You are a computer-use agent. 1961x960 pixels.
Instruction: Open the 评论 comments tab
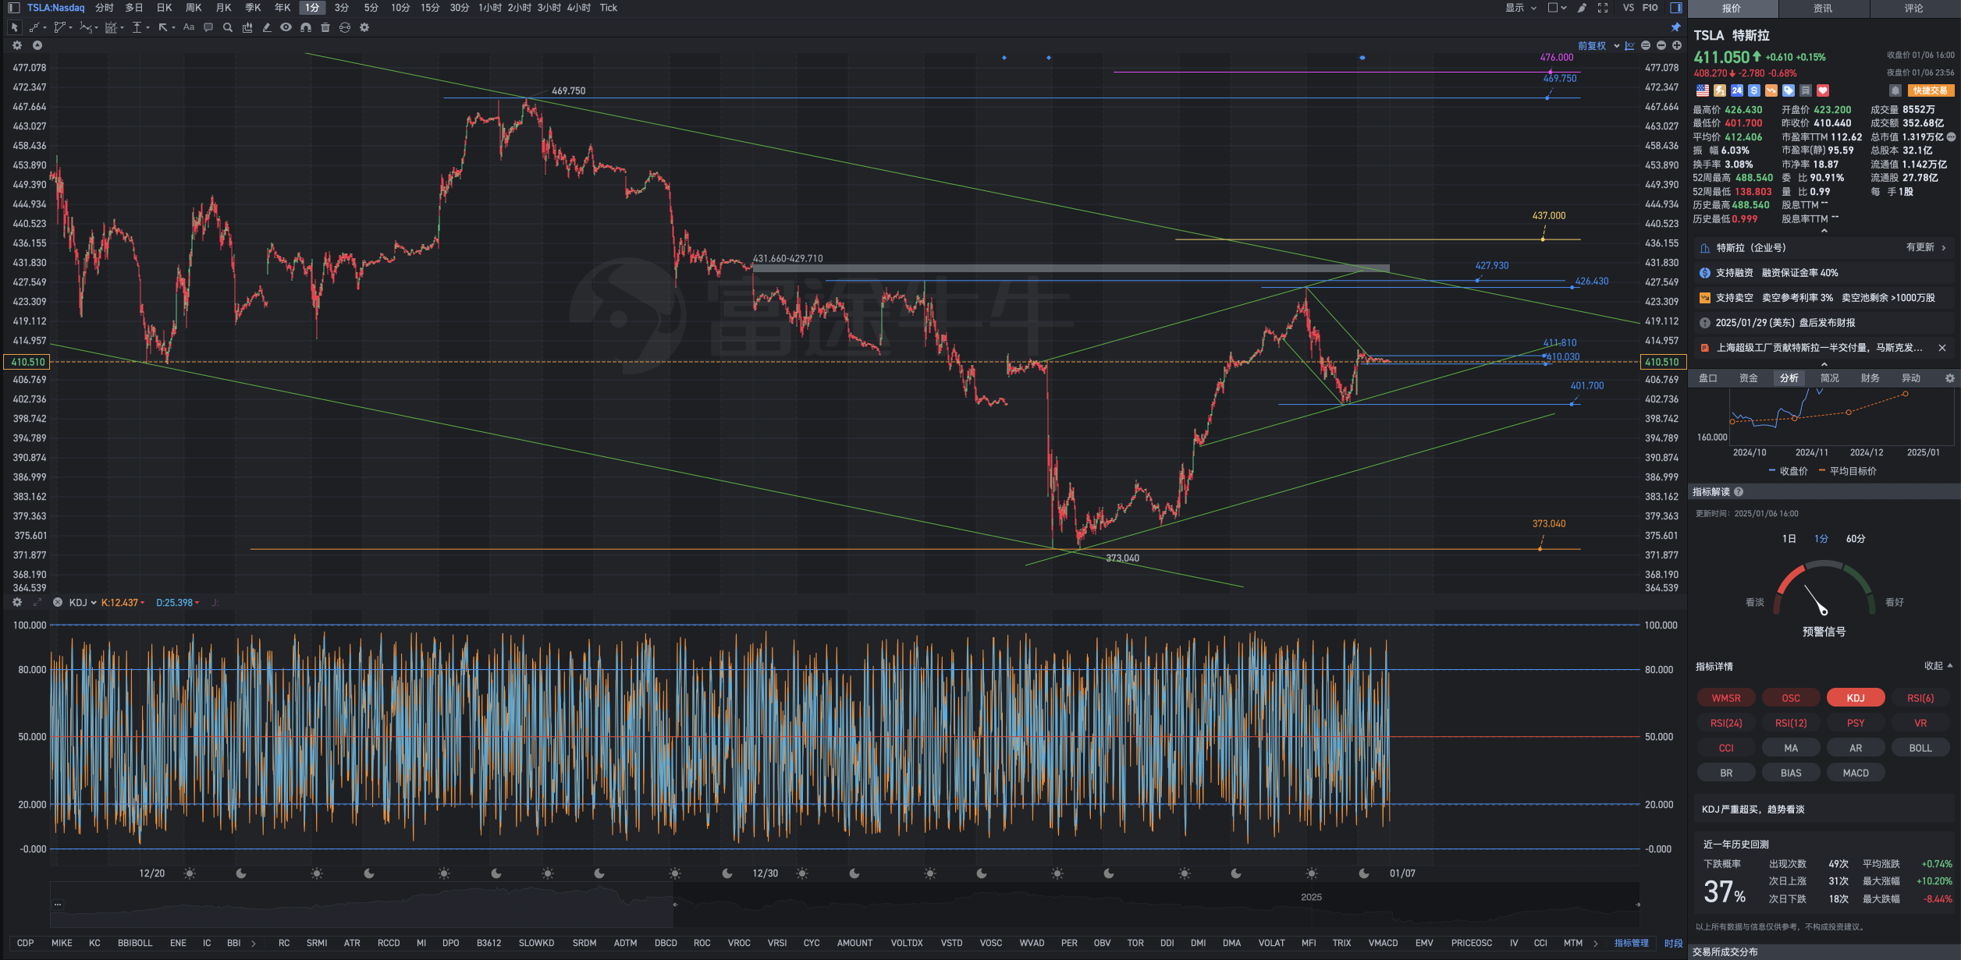click(x=1913, y=9)
